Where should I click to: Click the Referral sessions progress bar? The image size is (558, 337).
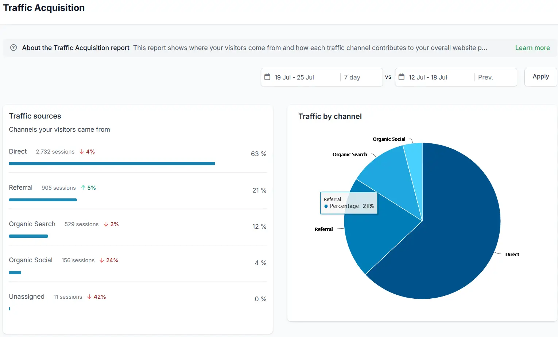(43, 200)
